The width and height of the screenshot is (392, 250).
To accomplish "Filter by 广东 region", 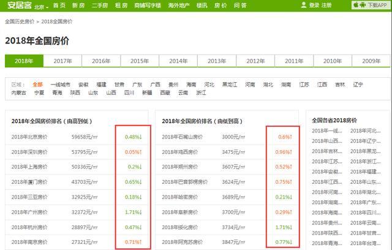I will pos(137,85).
